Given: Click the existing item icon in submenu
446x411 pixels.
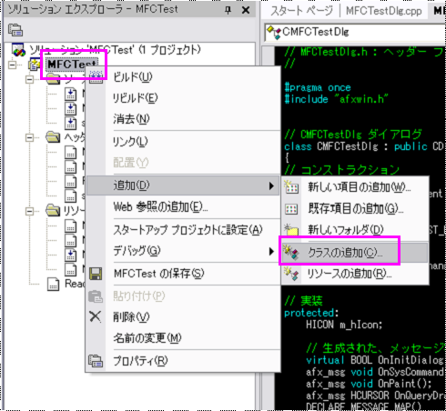Looking at the screenshot, I should (291, 209).
